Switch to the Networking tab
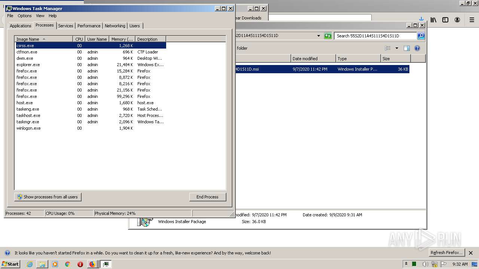 (115, 26)
